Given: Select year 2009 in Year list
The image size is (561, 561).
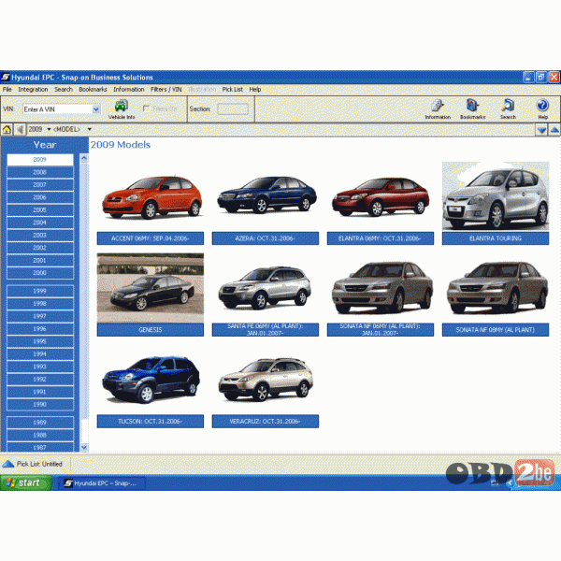Looking at the screenshot, I should click(39, 160).
